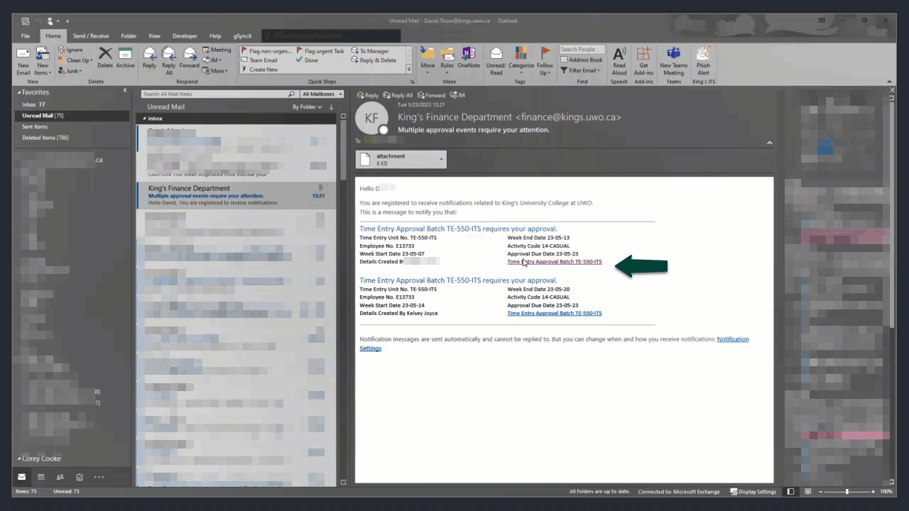
Task: Click the Search All Mail Items box
Action: point(218,94)
